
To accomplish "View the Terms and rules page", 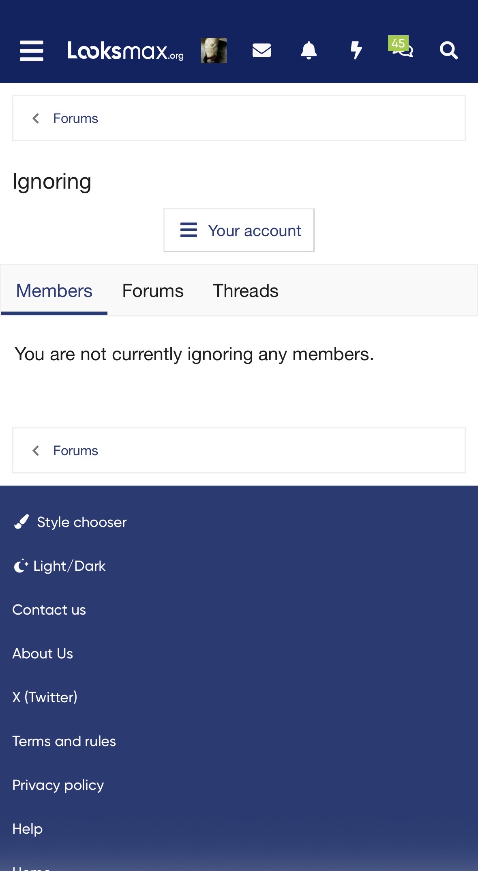I will pos(64,741).
